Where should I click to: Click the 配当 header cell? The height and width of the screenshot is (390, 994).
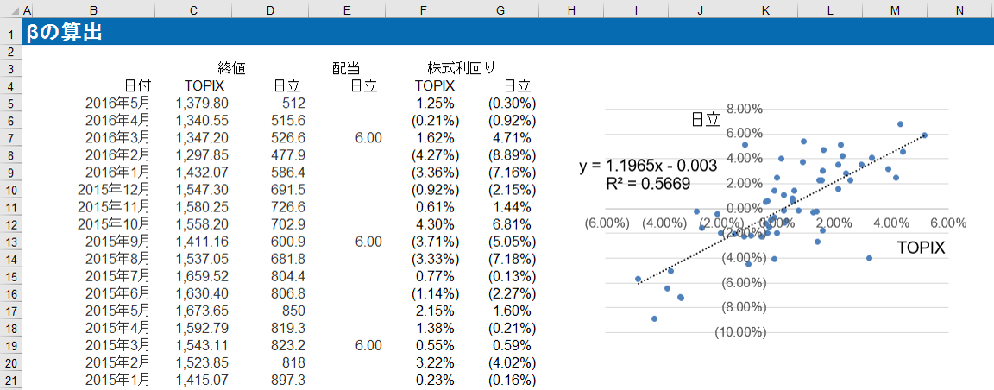pos(346,68)
